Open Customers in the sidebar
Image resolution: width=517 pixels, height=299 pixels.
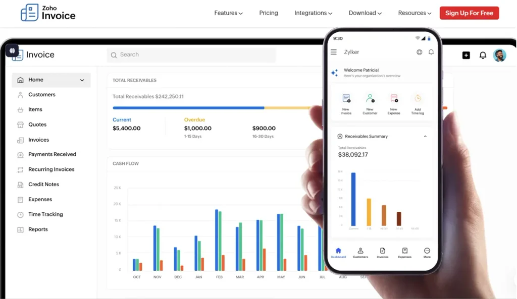pyautogui.click(x=42, y=94)
